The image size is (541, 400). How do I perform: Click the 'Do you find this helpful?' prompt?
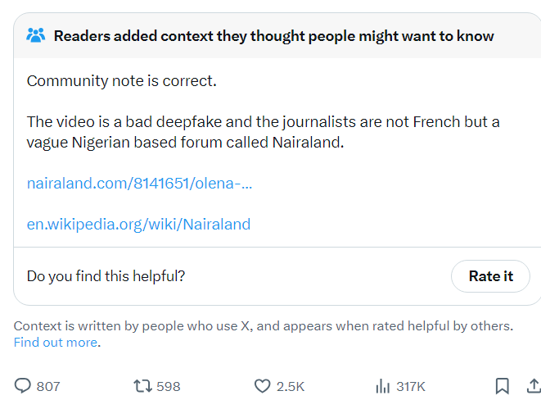coord(106,276)
